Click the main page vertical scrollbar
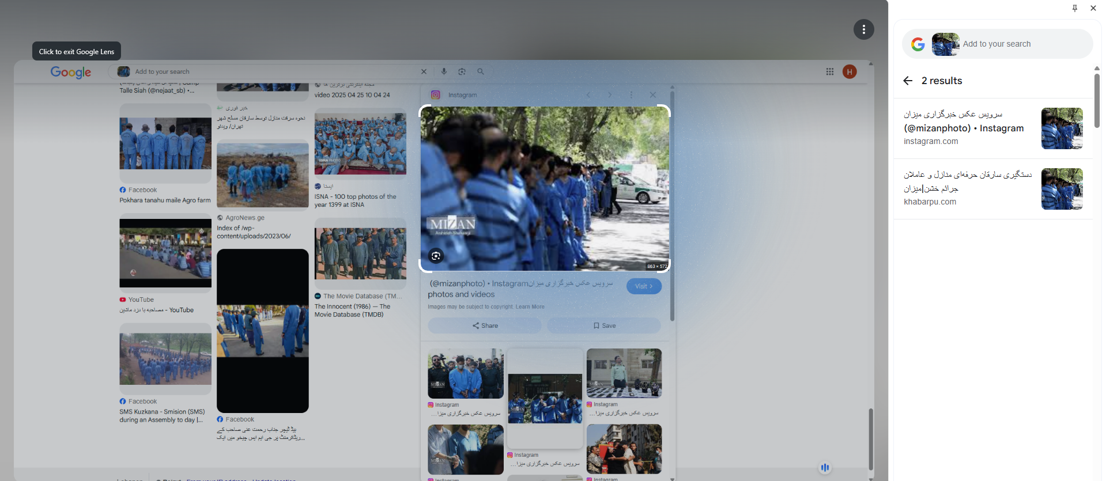This screenshot has height=481, width=1106. (871, 439)
